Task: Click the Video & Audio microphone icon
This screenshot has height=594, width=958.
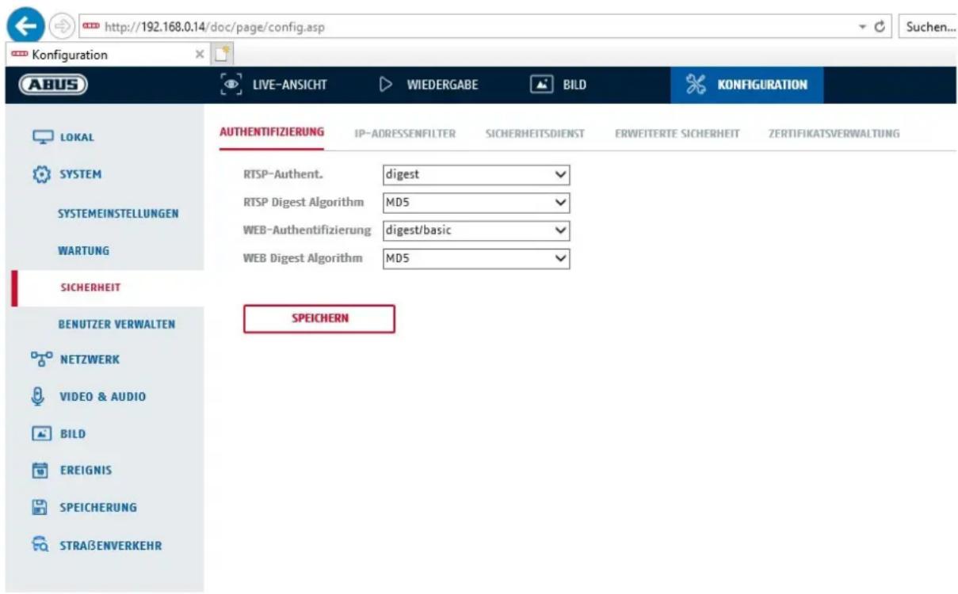Action: 40,396
